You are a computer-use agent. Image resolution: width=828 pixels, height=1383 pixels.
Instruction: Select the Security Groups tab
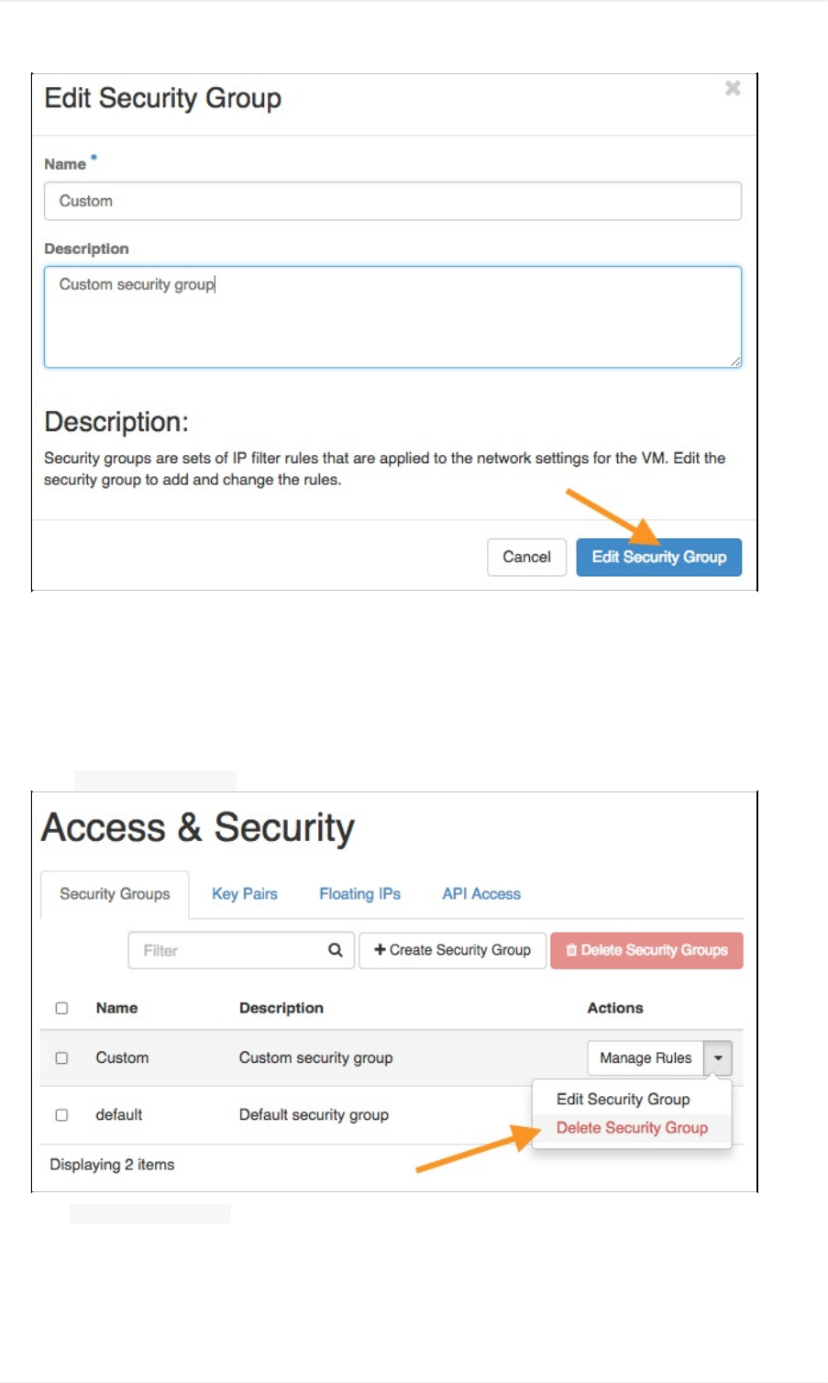pyautogui.click(x=115, y=894)
